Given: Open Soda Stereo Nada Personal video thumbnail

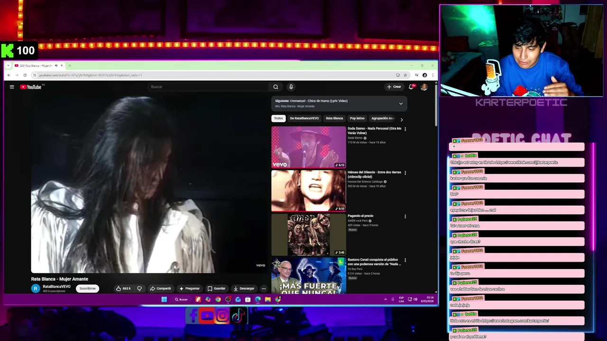Looking at the screenshot, I should pos(309,147).
